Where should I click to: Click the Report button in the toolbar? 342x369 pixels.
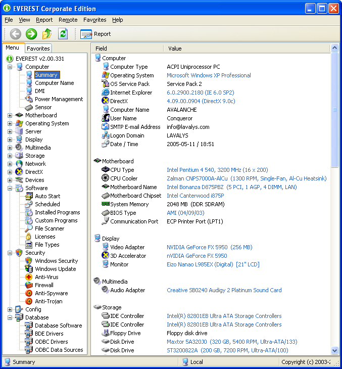point(96,34)
